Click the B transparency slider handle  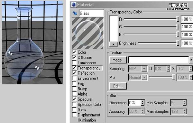(x=178, y=34)
